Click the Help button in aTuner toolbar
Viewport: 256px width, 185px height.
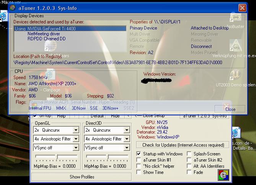pos(61,116)
